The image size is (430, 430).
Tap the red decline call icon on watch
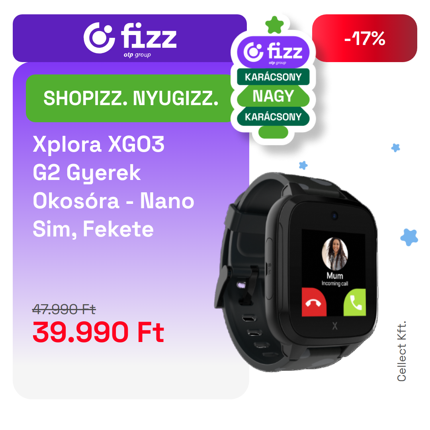(x=314, y=302)
